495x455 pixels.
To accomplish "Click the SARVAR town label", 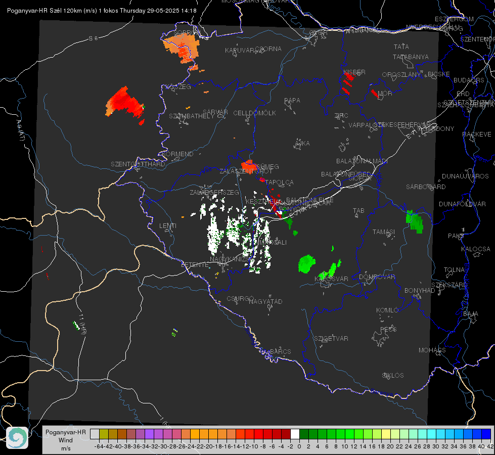I will (215, 112).
